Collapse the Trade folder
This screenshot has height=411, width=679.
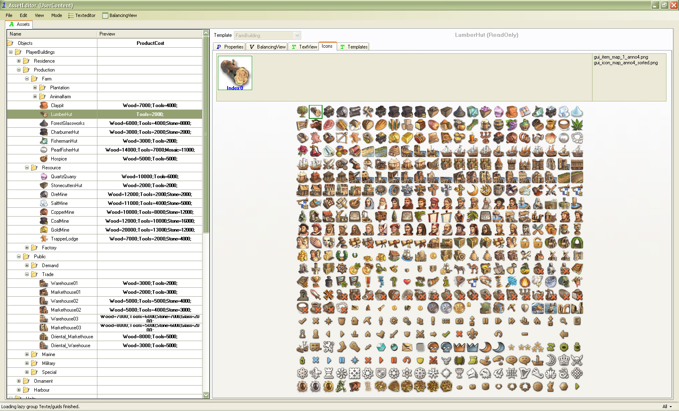[27, 274]
